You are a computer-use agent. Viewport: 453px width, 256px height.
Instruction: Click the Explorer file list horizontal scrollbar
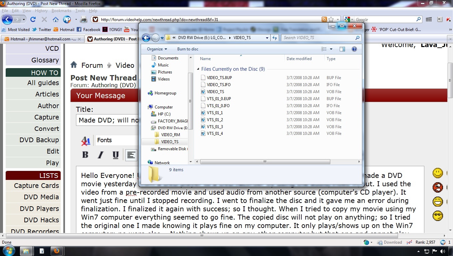(265, 162)
